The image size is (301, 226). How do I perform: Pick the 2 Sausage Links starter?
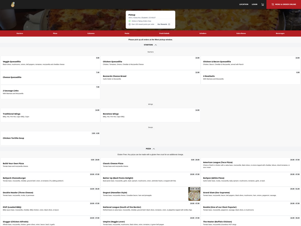[x=50, y=92]
